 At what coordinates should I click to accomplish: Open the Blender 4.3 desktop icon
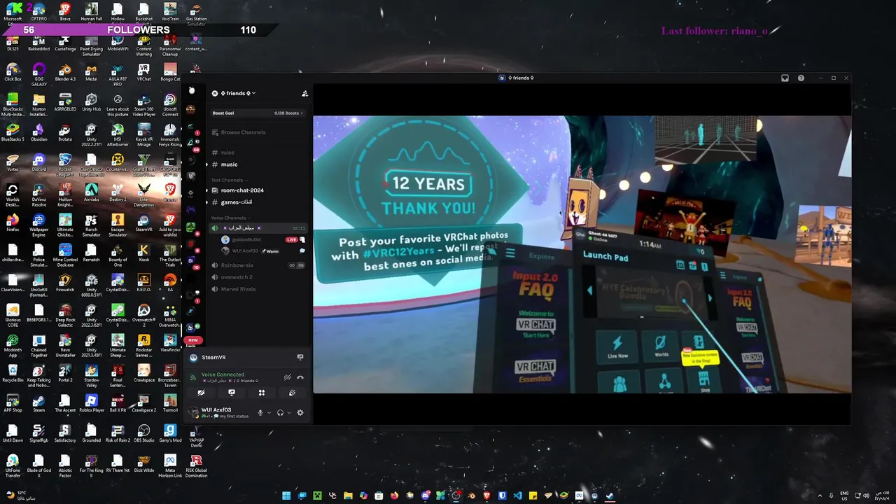point(65,72)
